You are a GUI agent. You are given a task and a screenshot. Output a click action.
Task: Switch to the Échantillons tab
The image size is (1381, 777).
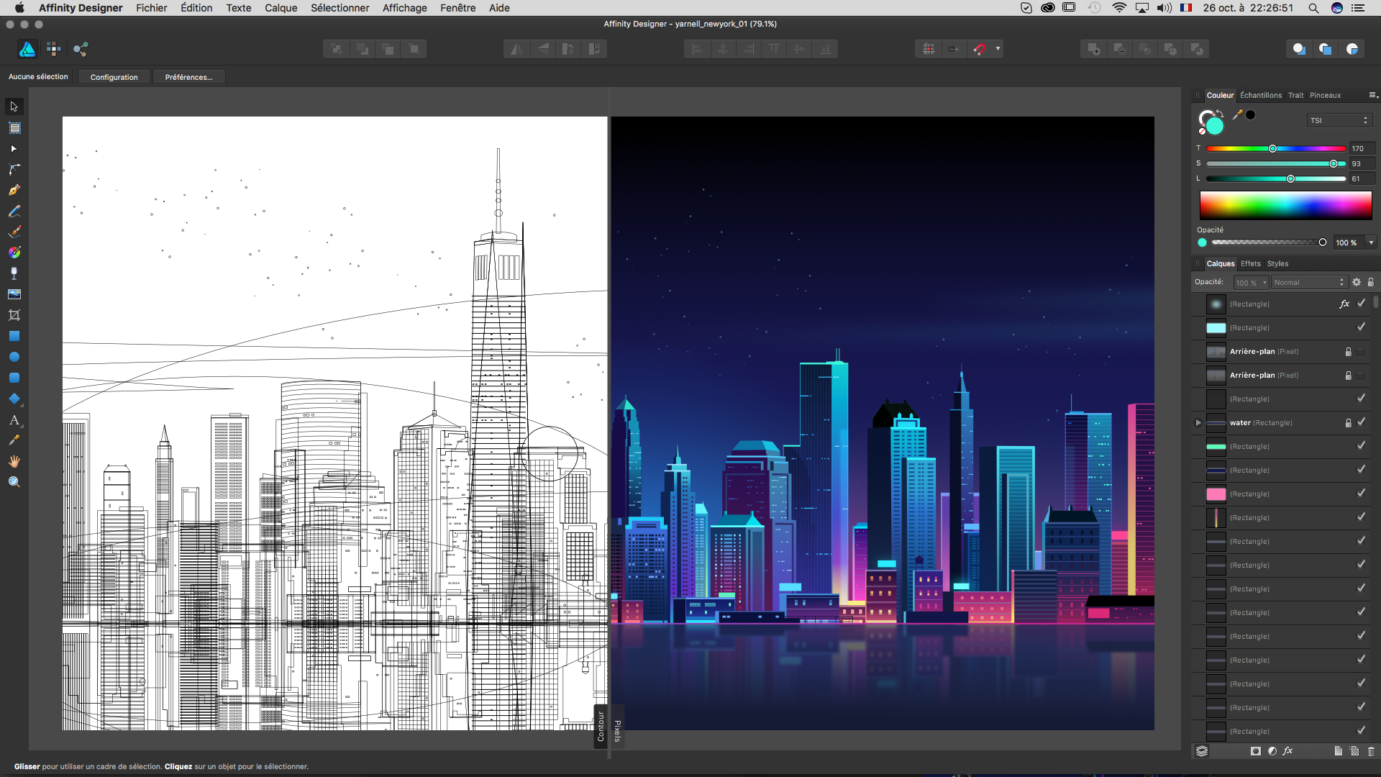[x=1260, y=95]
